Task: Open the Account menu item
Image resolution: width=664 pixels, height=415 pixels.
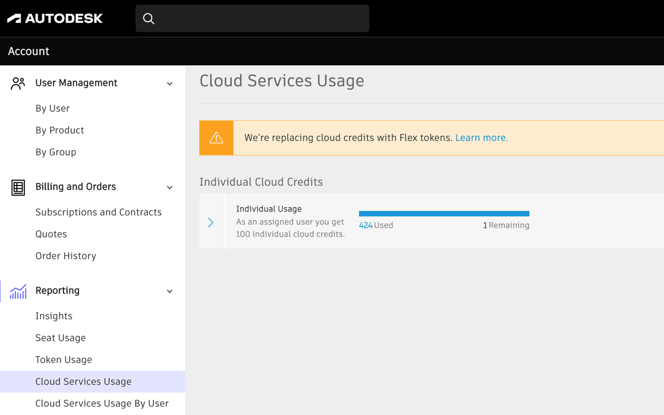Action: [28, 51]
